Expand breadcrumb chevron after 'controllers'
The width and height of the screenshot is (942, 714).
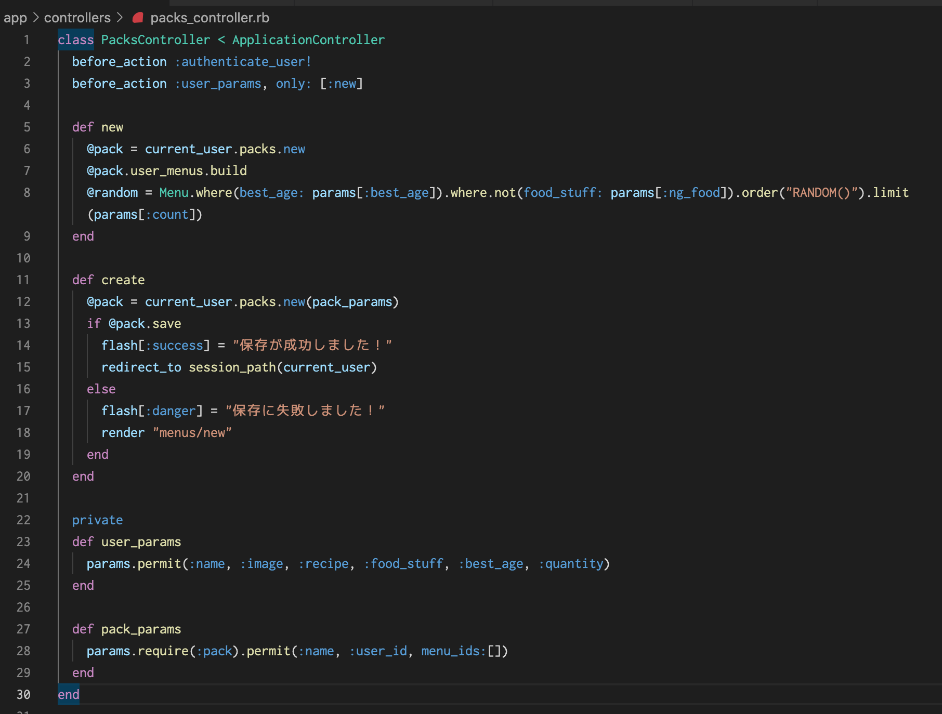click(x=120, y=18)
